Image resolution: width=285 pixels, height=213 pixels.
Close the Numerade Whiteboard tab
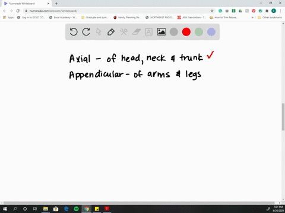point(48,4)
